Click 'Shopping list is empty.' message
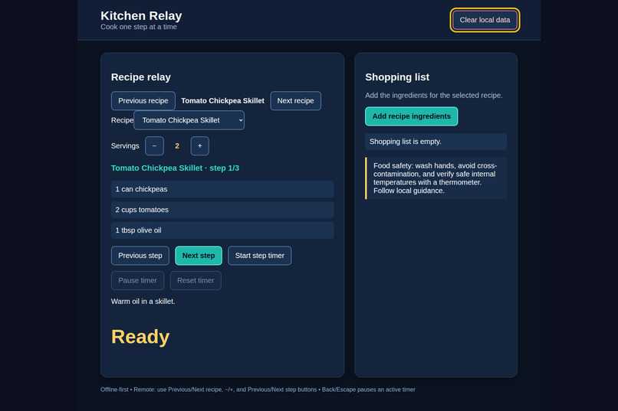The width and height of the screenshot is (618, 411). click(x=436, y=142)
